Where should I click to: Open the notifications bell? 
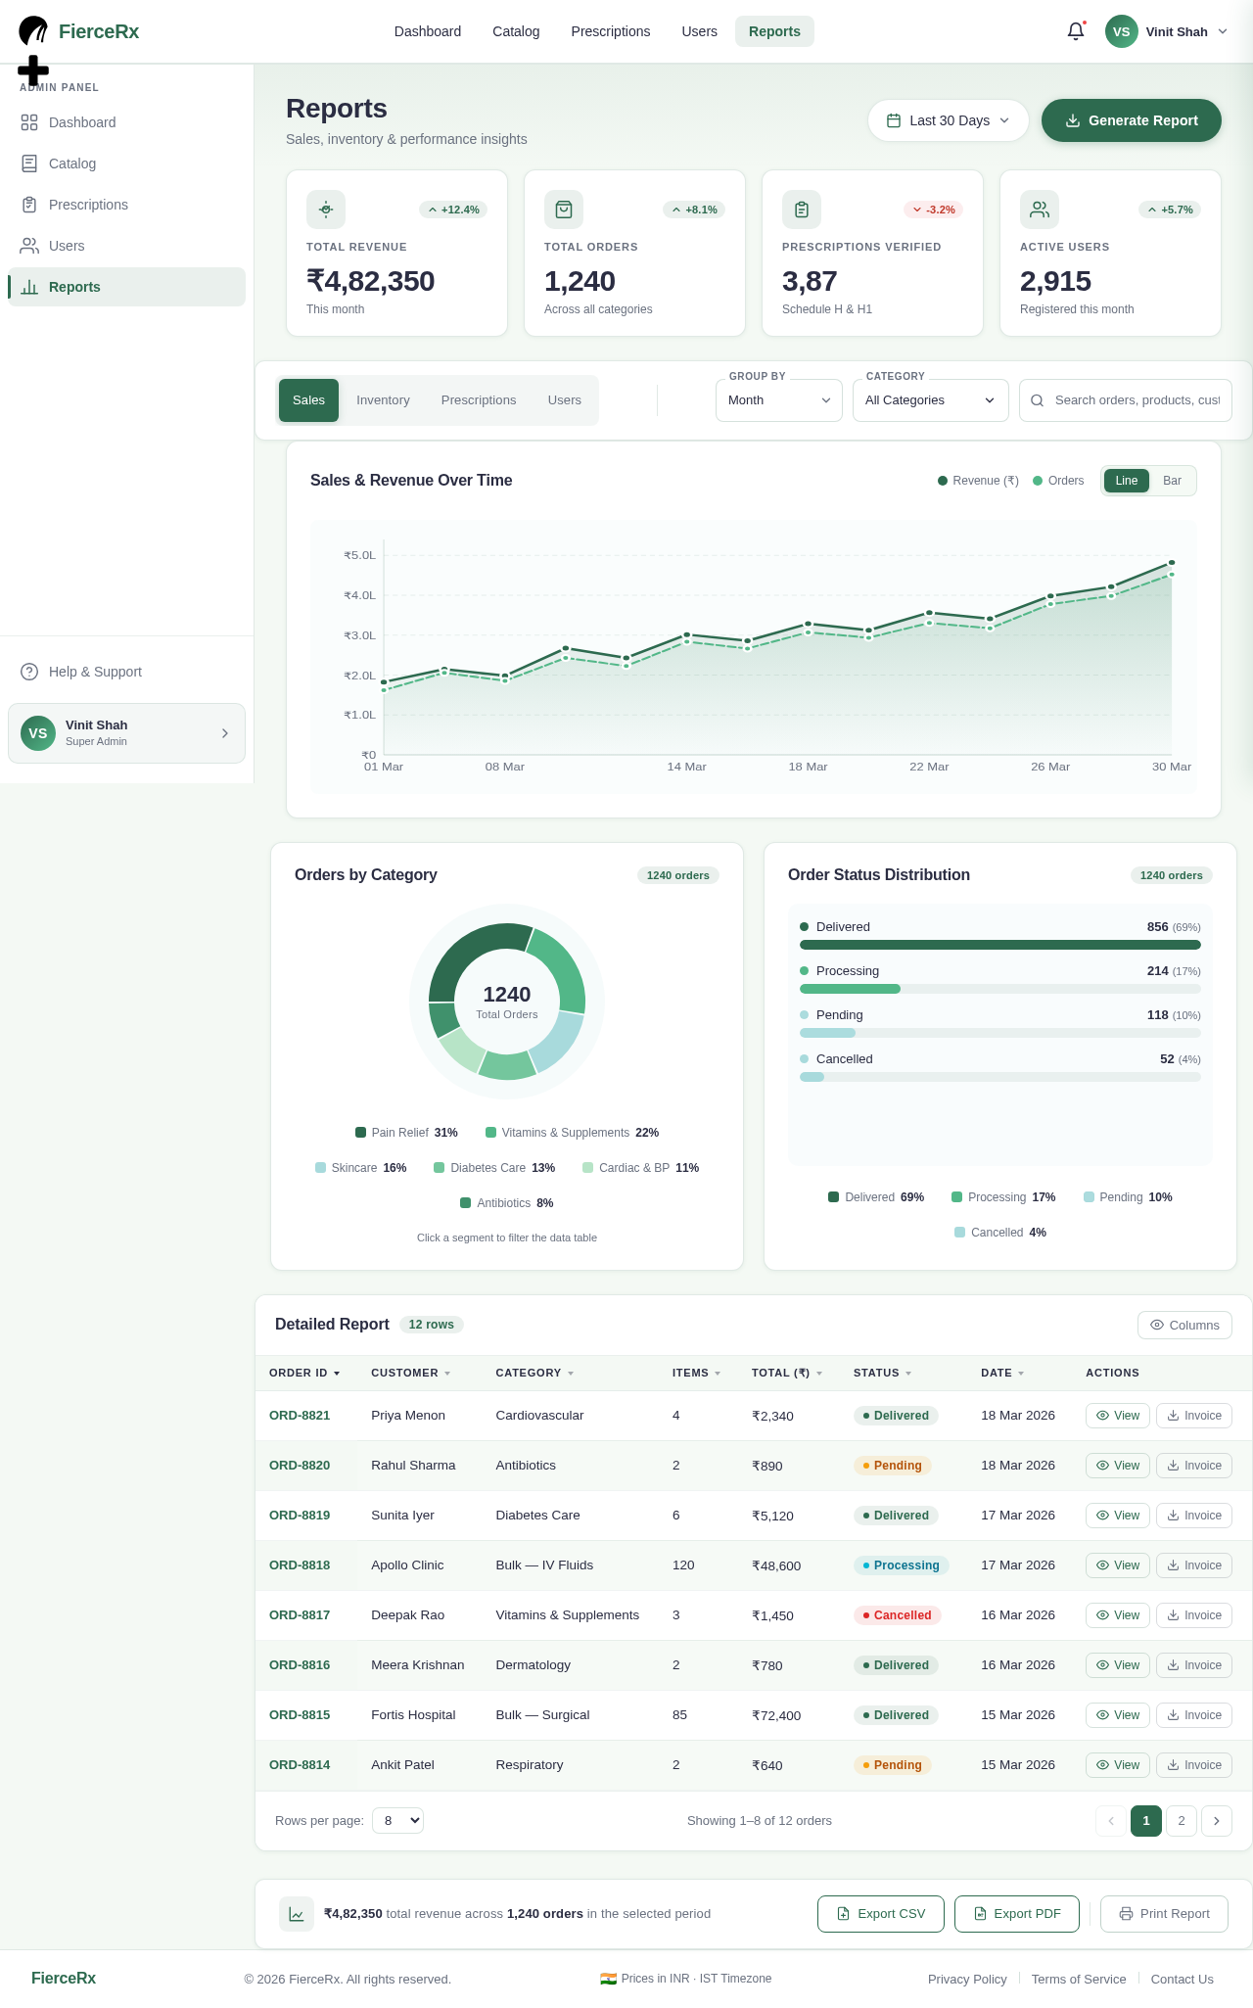point(1076,31)
